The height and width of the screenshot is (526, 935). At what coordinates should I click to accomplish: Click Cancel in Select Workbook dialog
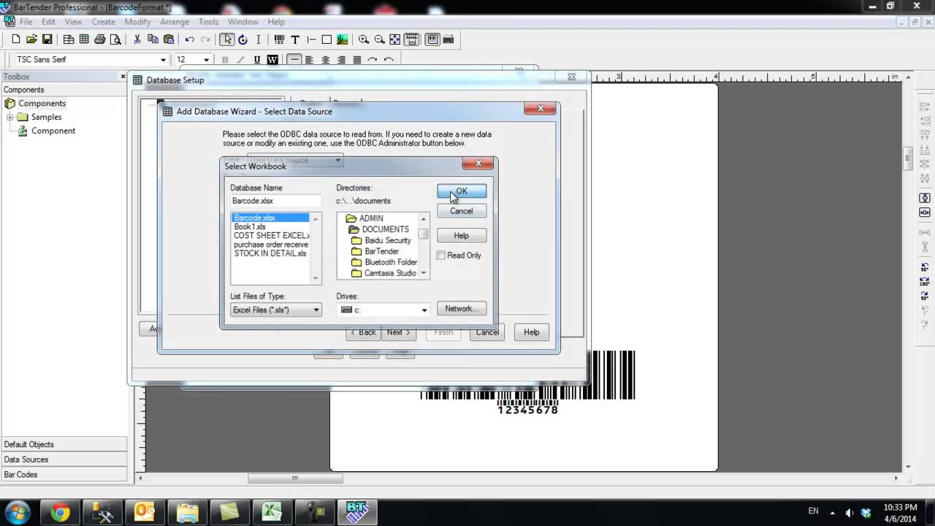[462, 211]
